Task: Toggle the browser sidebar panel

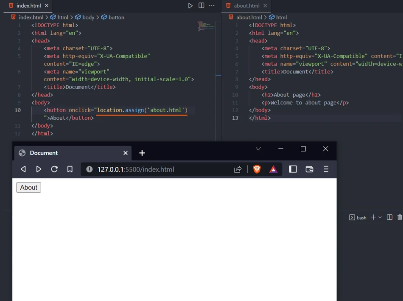Action: pyautogui.click(x=293, y=169)
